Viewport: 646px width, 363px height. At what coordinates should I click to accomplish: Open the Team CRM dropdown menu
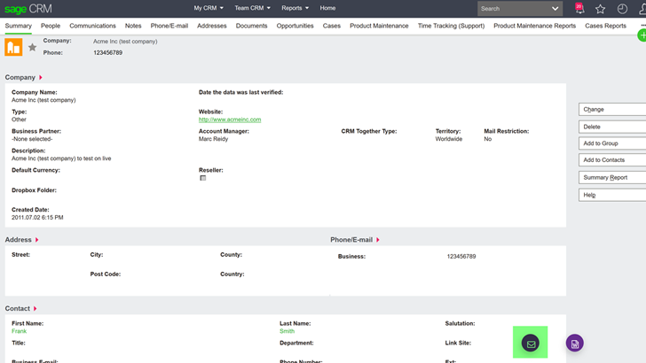253,8
